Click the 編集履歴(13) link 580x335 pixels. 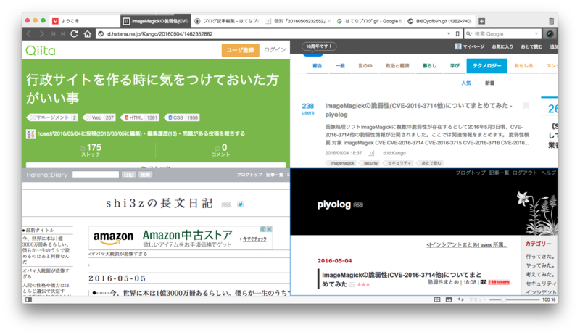tap(162, 133)
